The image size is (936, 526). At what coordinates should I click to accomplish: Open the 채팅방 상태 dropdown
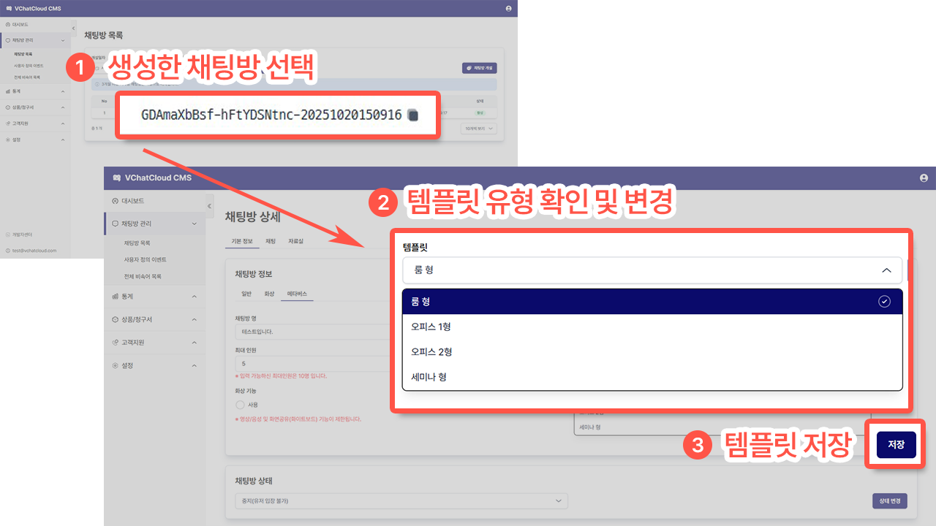click(x=401, y=501)
